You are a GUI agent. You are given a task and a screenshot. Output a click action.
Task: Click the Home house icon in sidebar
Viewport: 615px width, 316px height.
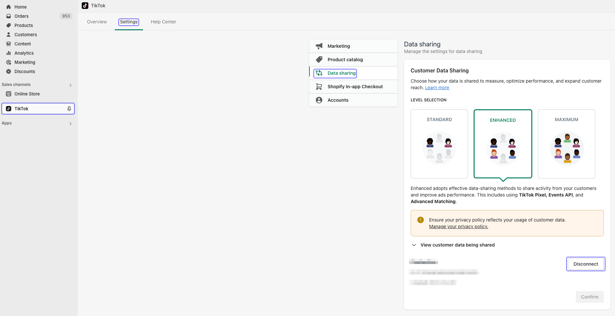tap(9, 7)
